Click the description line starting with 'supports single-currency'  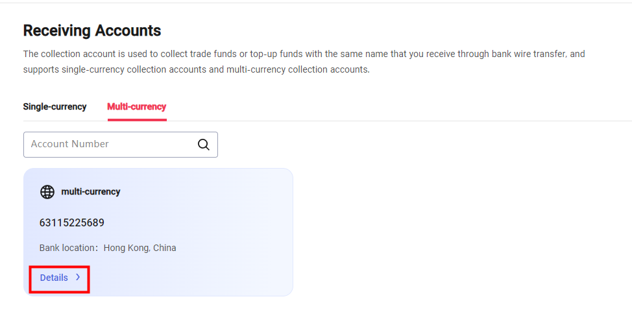[x=196, y=69]
